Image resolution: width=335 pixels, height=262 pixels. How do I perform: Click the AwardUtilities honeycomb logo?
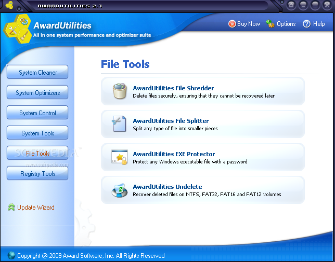click(x=18, y=29)
